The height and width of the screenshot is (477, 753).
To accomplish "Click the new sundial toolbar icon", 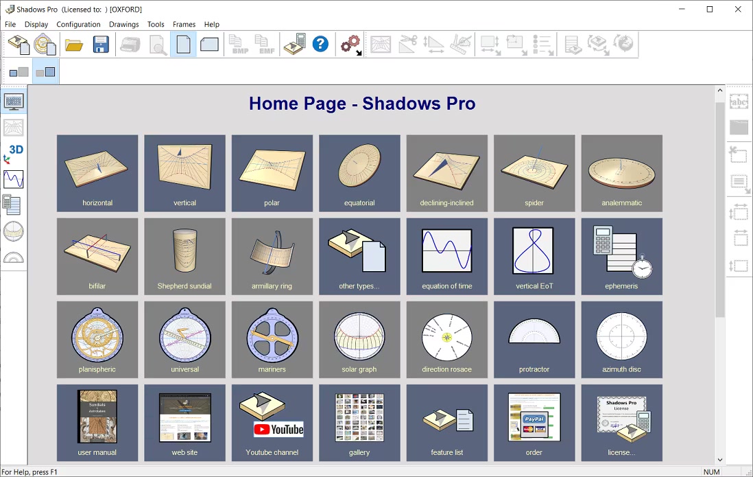I will tap(19, 44).
